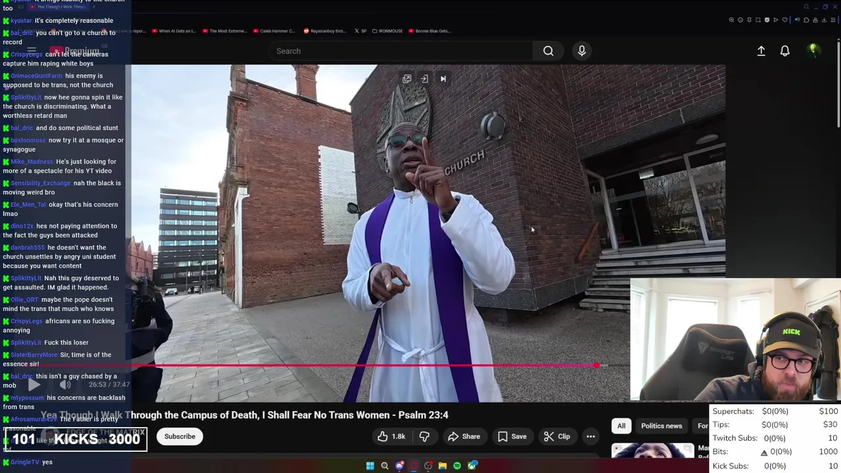Click the 'Twitch Subs:' goal row label
This screenshot has height=473, width=841.
point(735,438)
